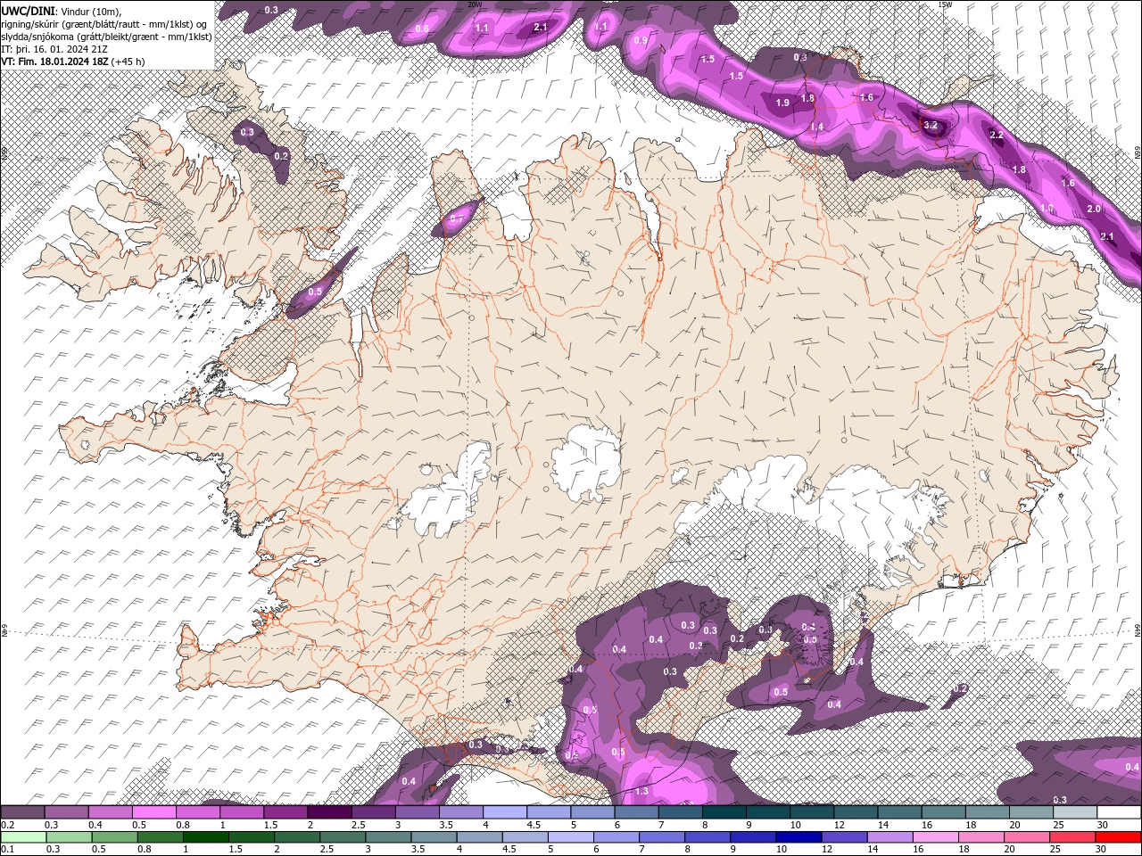Click the pale green first swatch of lower legend row
The image size is (1142, 856).
23,837
